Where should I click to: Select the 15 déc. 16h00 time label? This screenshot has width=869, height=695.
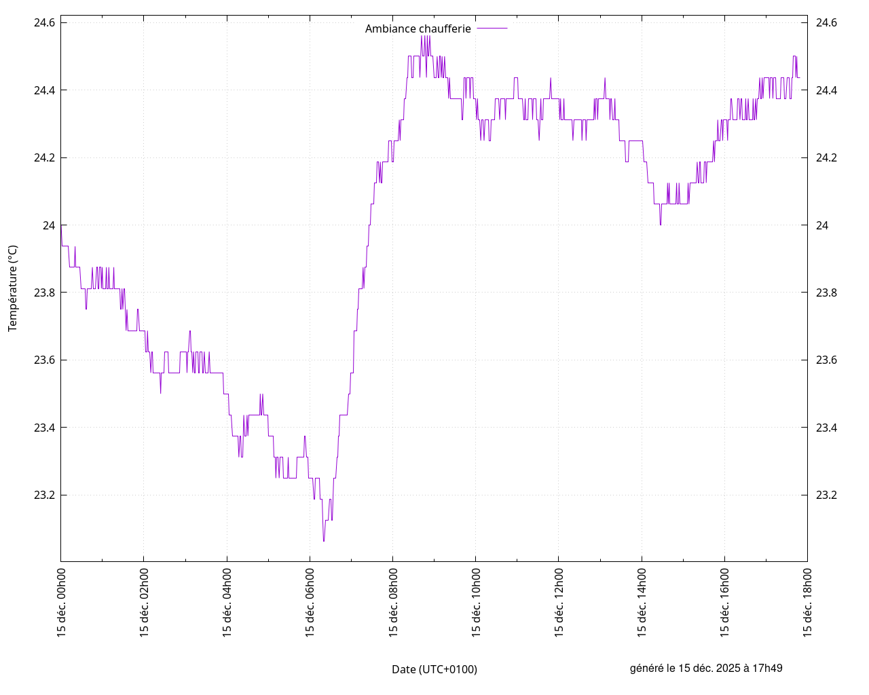pyautogui.click(x=724, y=602)
